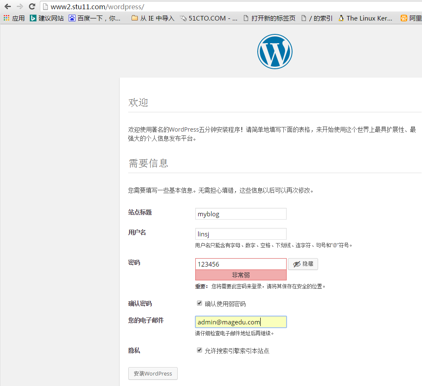This screenshot has width=422, height=386.
Task: Click the 站点标题 field containing myblog
Action: click(x=241, y=214)
